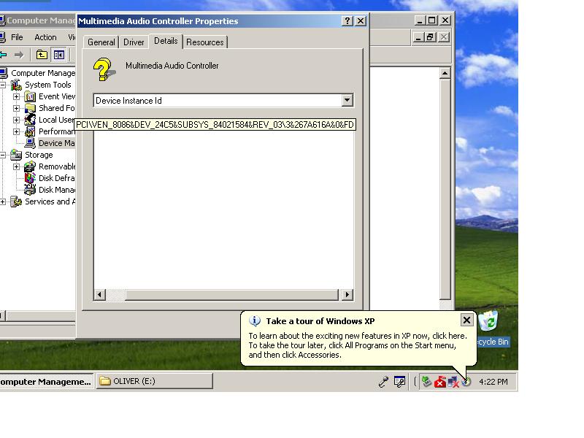Select Disk Management tree item
Image resolution: width=584 pixels, height=438 pixels.
57,190
